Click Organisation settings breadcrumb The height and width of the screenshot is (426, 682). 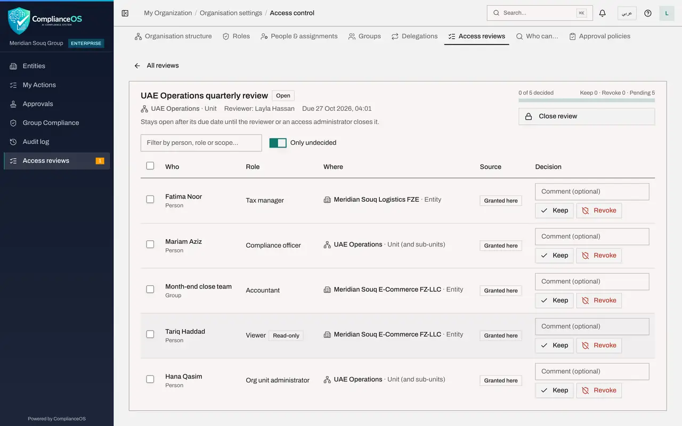[231, 13]
